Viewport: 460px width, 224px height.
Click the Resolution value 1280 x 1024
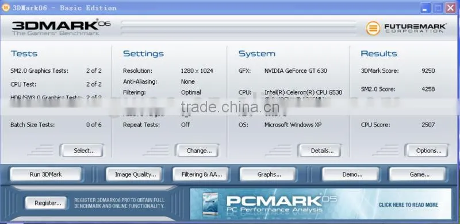tap(197, 71)
